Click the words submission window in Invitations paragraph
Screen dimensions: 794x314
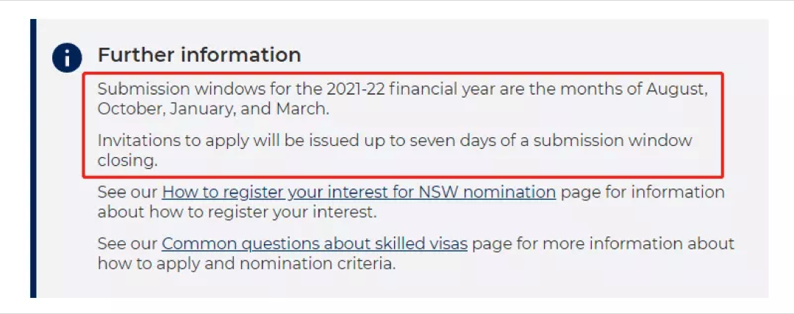coord(612,140)
